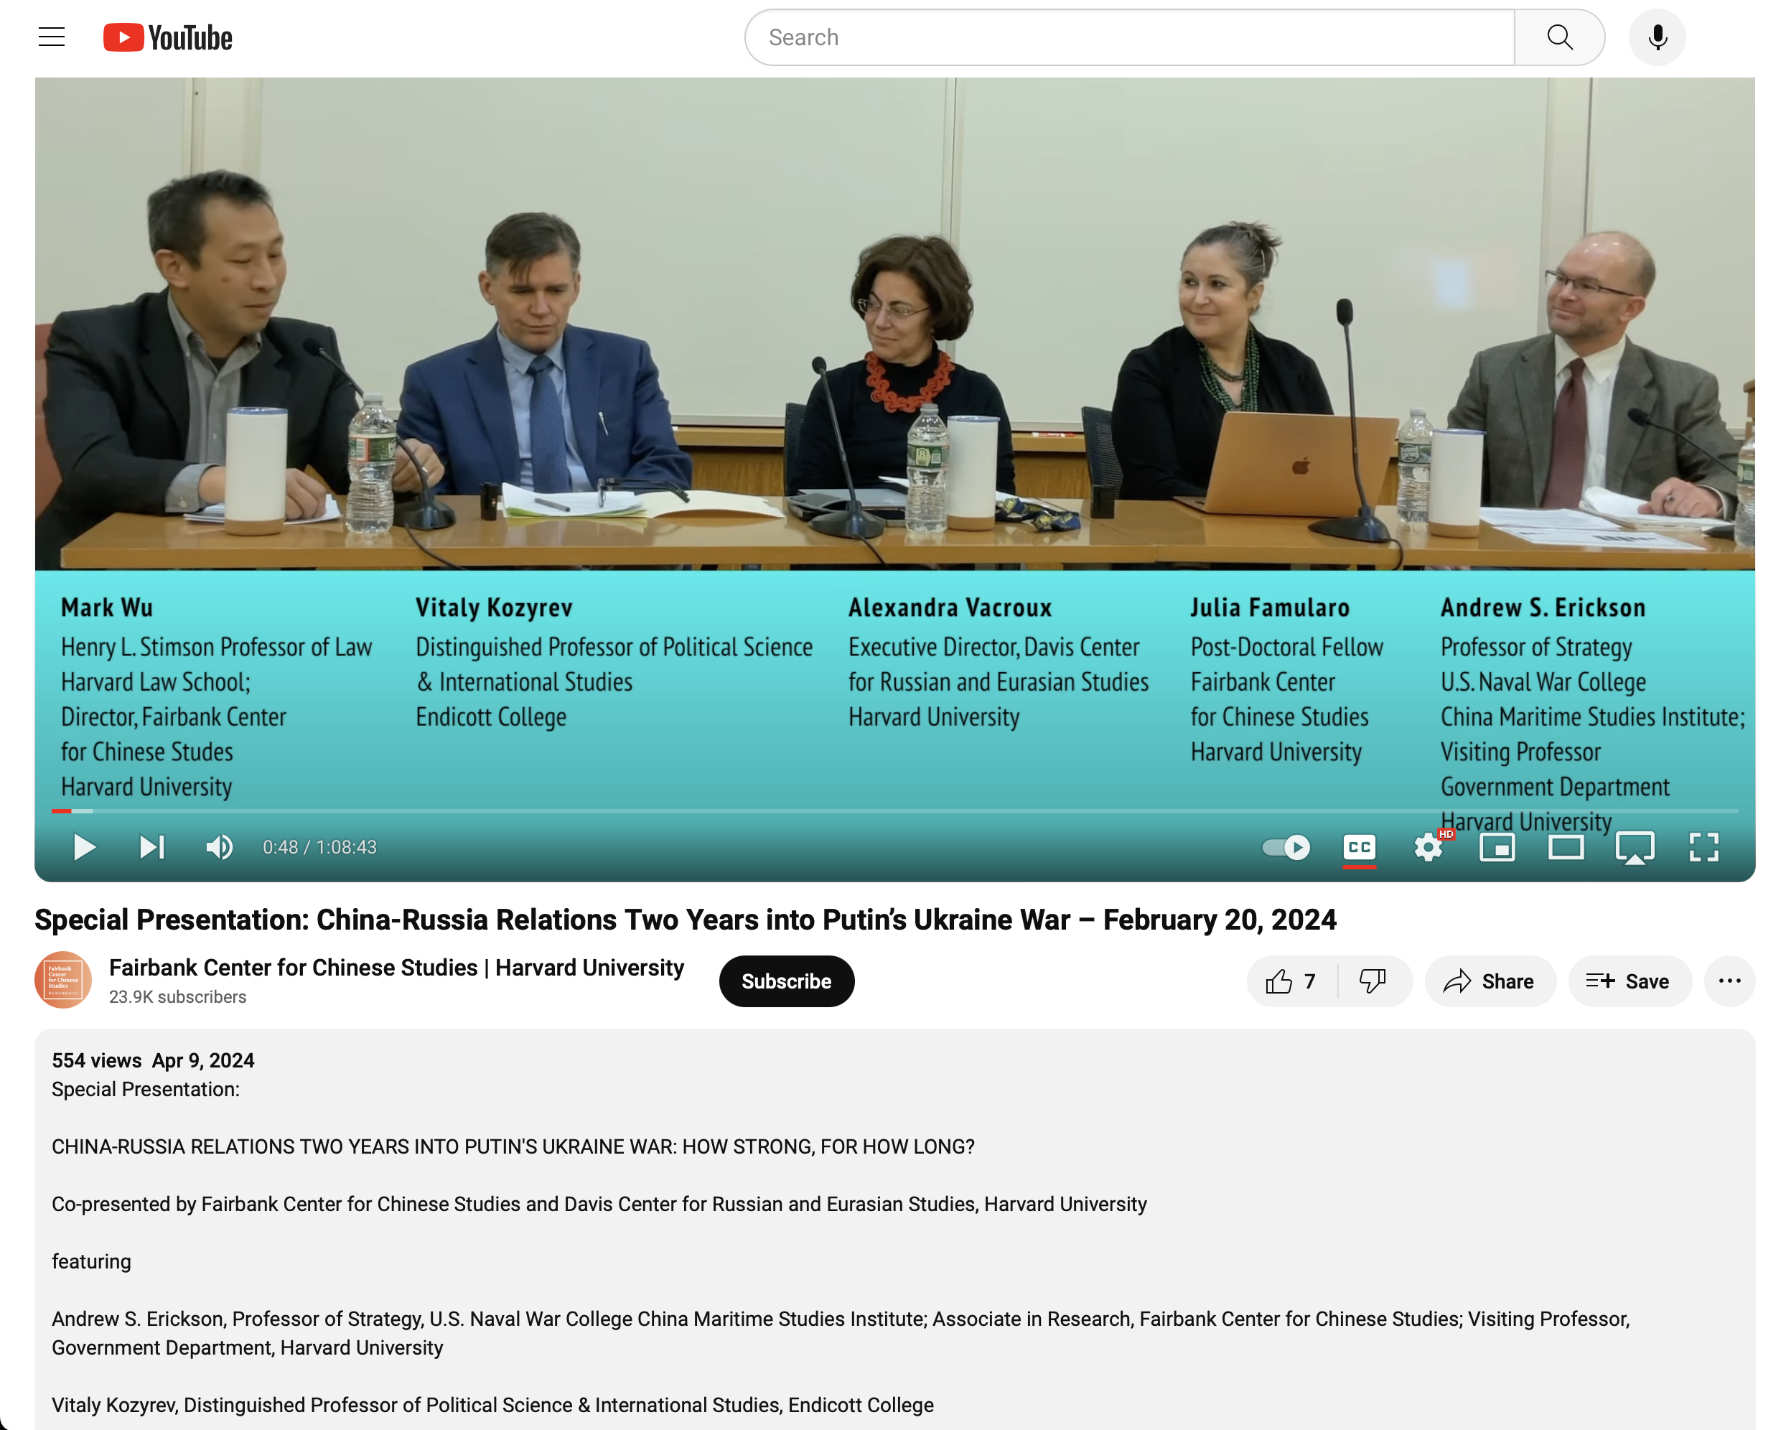Open Fairbank Center for Chinese Studies channel link
This screenshot has width=1786, height=1430.
(x=396, y=968)
